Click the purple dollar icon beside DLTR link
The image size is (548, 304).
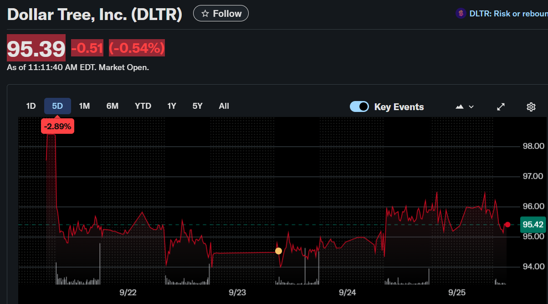(x=461, y=14)
